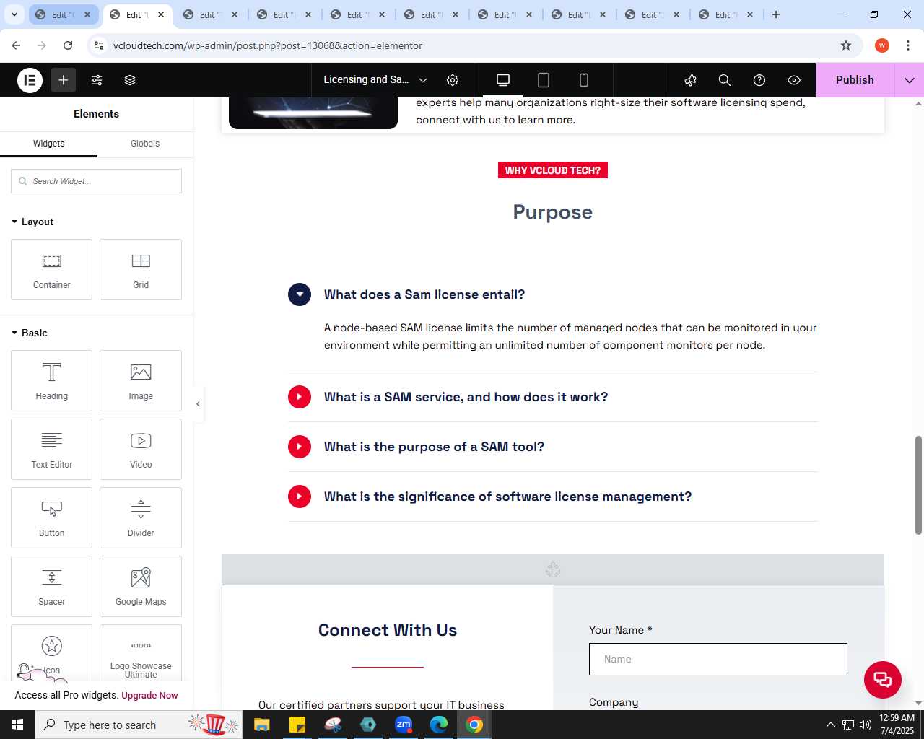
Task: Open the Windows Start menu
Action: [17, 725]
